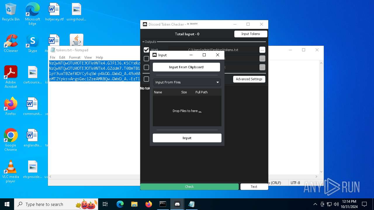This screenshot has width=374, height=210.
Task: Open the File menu in Notepad
Action: 53,57
